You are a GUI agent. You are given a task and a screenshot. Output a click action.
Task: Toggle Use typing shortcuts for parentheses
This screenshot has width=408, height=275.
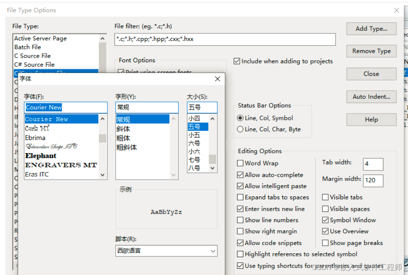click(x=310, y=266)
